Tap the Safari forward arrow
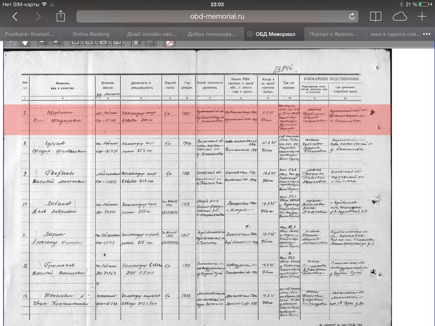435x326 pixels. coord(38,17)
